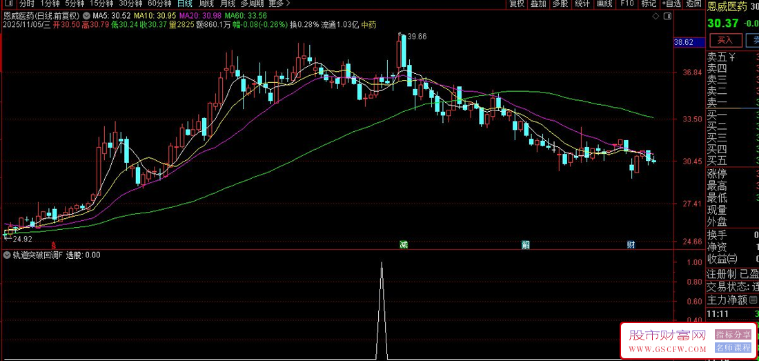Select the 分时 chart tab
Screen dimensions: 759x361
[27, 3]
